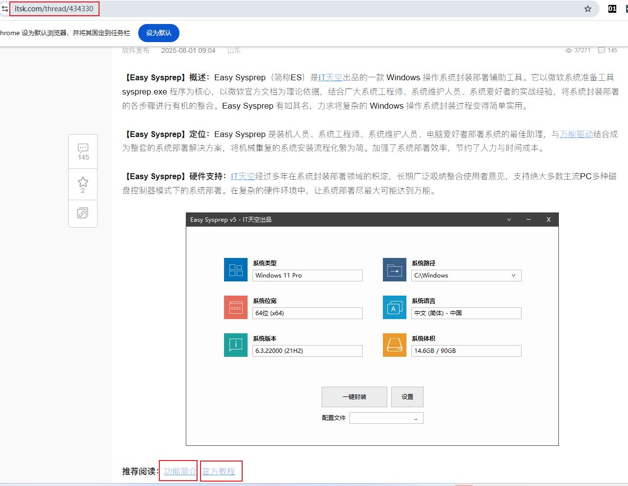Click the red system bitness icon
Image resolution: width=628 pixels, height=486 pixels.
coord(236,307)
